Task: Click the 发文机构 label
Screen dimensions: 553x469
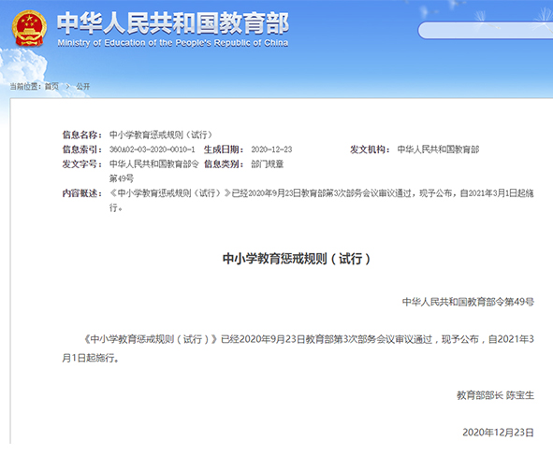Action: click(x=370, y=149)
